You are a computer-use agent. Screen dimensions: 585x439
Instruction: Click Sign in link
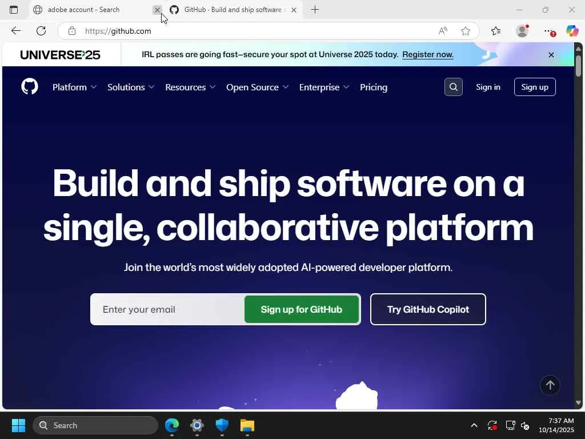(488, 87)
